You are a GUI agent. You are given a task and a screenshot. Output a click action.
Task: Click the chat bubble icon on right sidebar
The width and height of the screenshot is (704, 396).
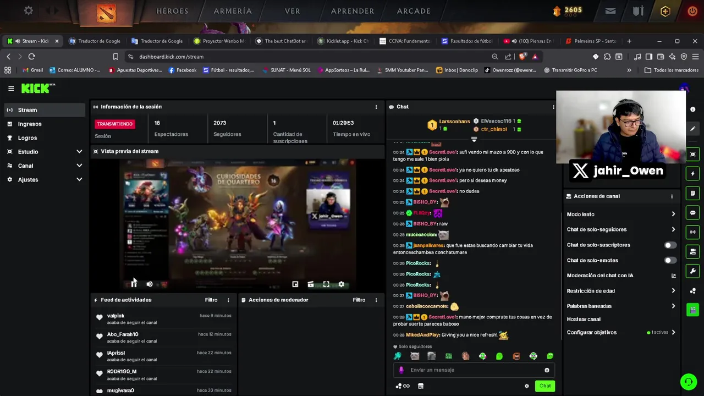[x=693, y=213]
